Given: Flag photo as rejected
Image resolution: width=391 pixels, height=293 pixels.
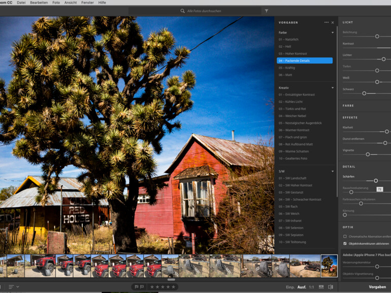Looking at the screenshot, I should pyautogui.click(x=142, y=287).
